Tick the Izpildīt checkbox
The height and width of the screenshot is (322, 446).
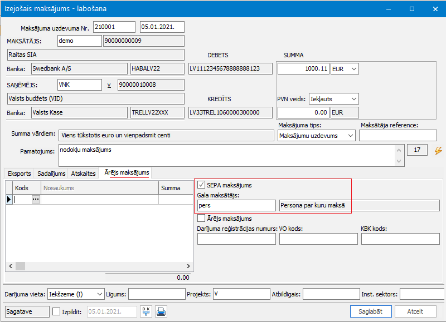pyautogui.click(x=56, y=311)
